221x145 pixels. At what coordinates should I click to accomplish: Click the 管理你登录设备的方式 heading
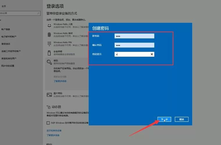click(x=62, y=13)
